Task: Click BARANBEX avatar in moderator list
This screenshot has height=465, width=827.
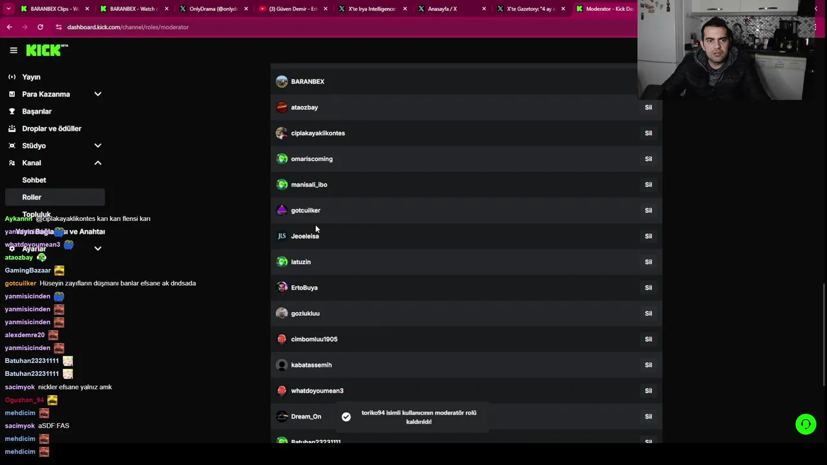Action: pos(282,81)
